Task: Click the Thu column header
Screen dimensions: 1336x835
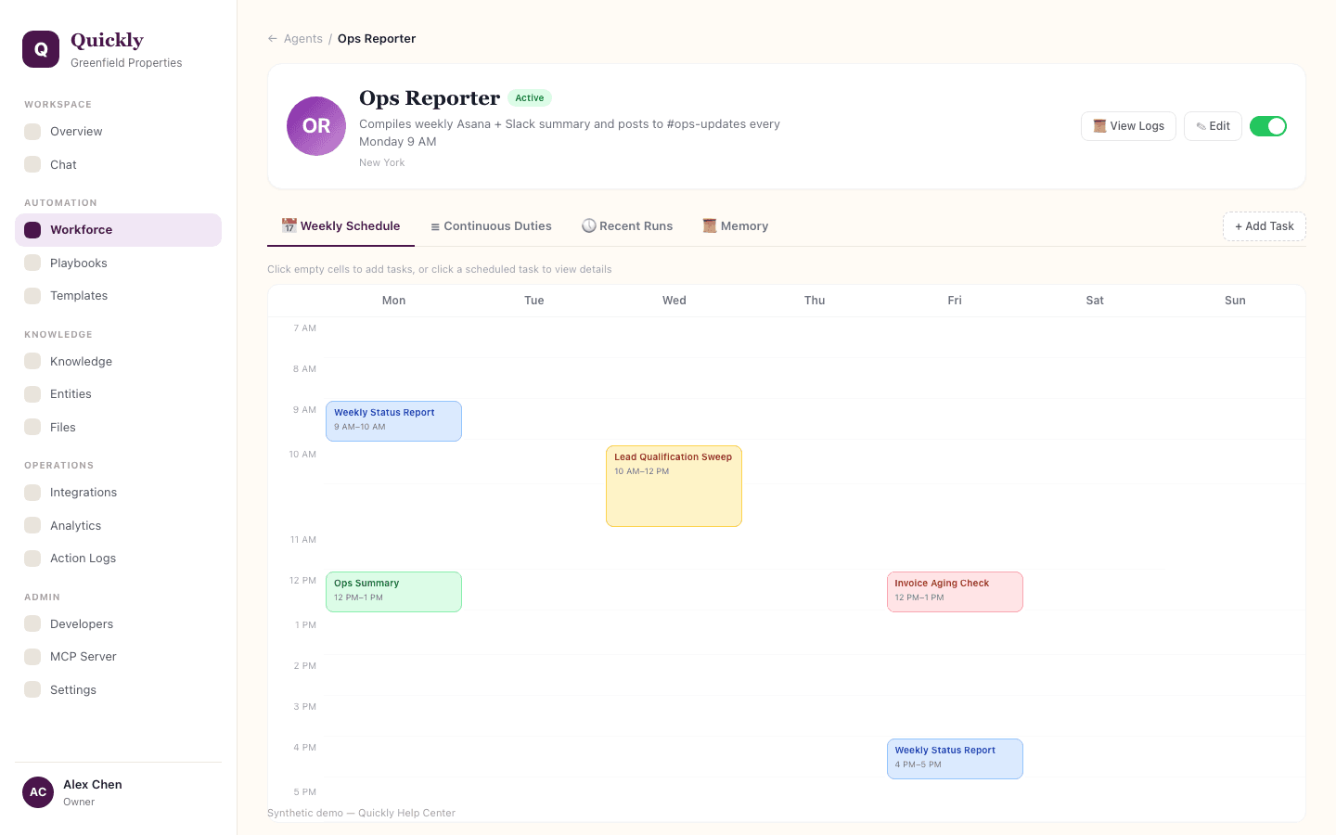Action: pos(815,301)
